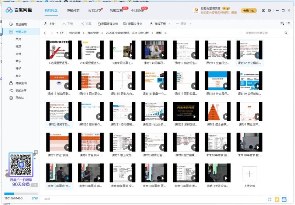Open the 功能宝箱 tab
This screenshot has width=295, height=205.
pos(116,10)
